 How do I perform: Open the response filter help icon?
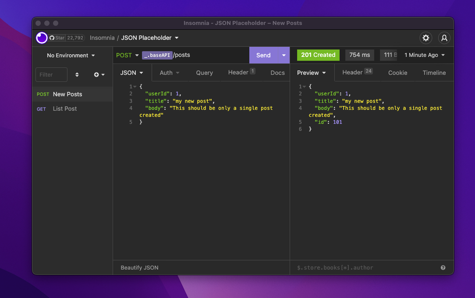click(x=443, y=267)
